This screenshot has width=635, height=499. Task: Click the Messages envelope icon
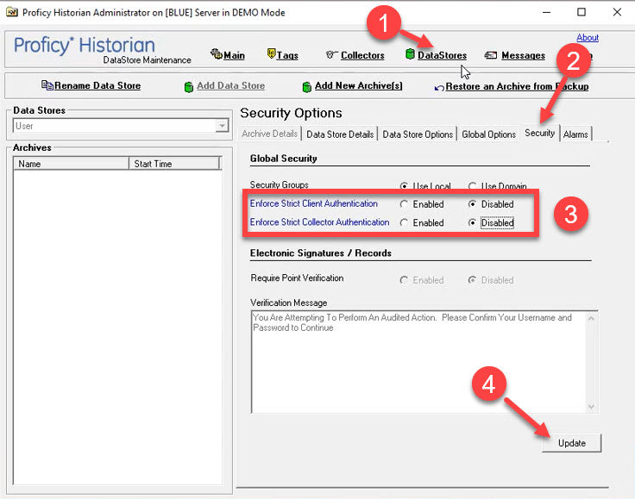click(491, 55)
